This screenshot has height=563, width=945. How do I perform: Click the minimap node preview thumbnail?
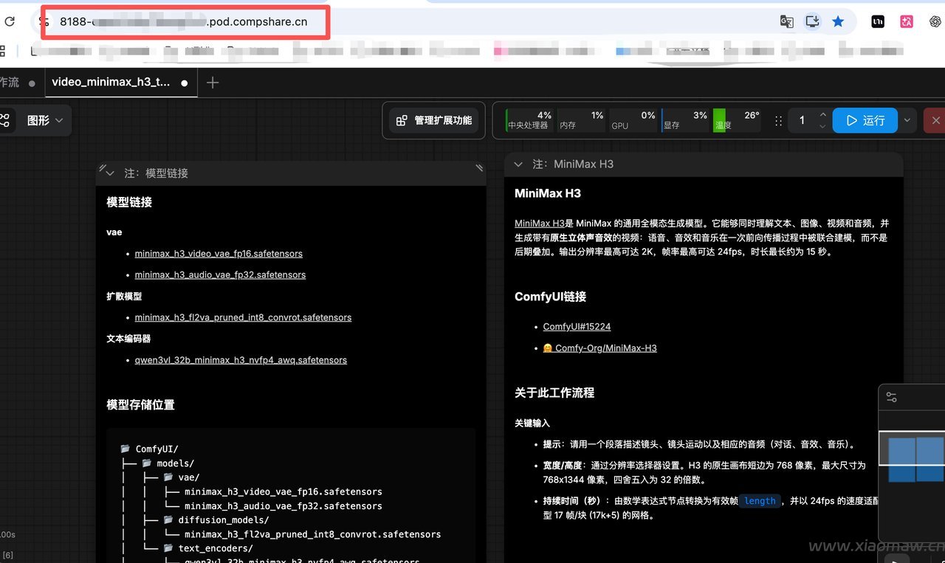pos(915,460)
